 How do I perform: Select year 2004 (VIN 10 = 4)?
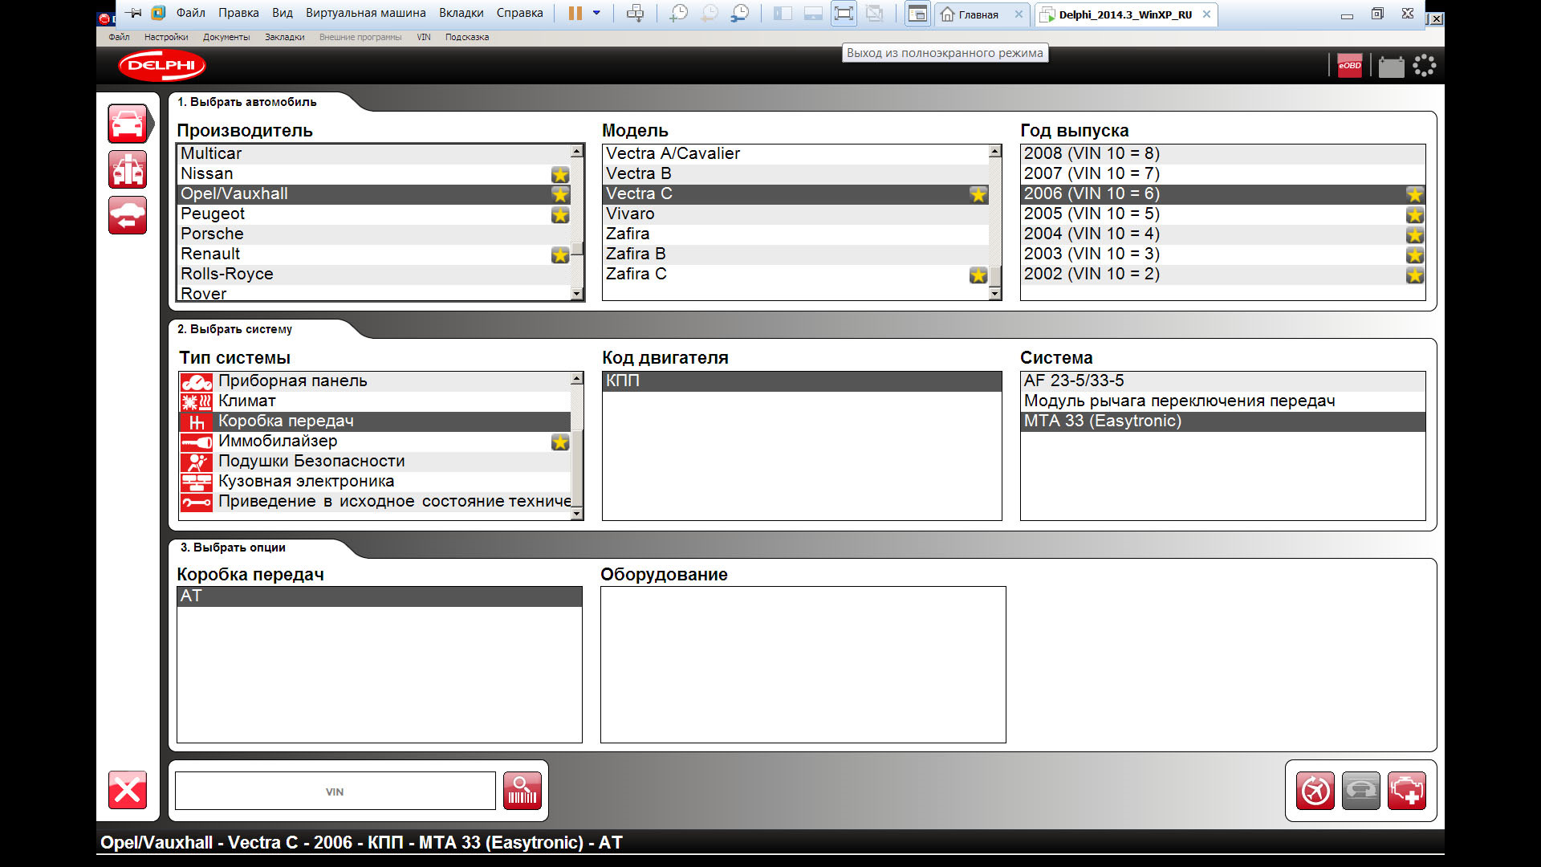click(x=1222, y=234)
